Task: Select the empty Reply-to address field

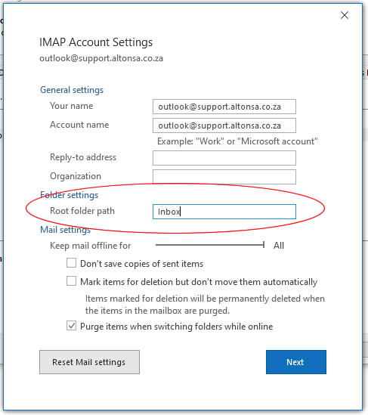Action: click(224, 158)
